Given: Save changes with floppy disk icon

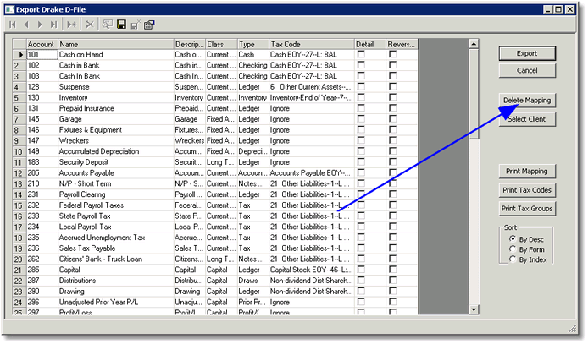Looking at the screenshot, I should pyautogui.click(x=121, y=25).
